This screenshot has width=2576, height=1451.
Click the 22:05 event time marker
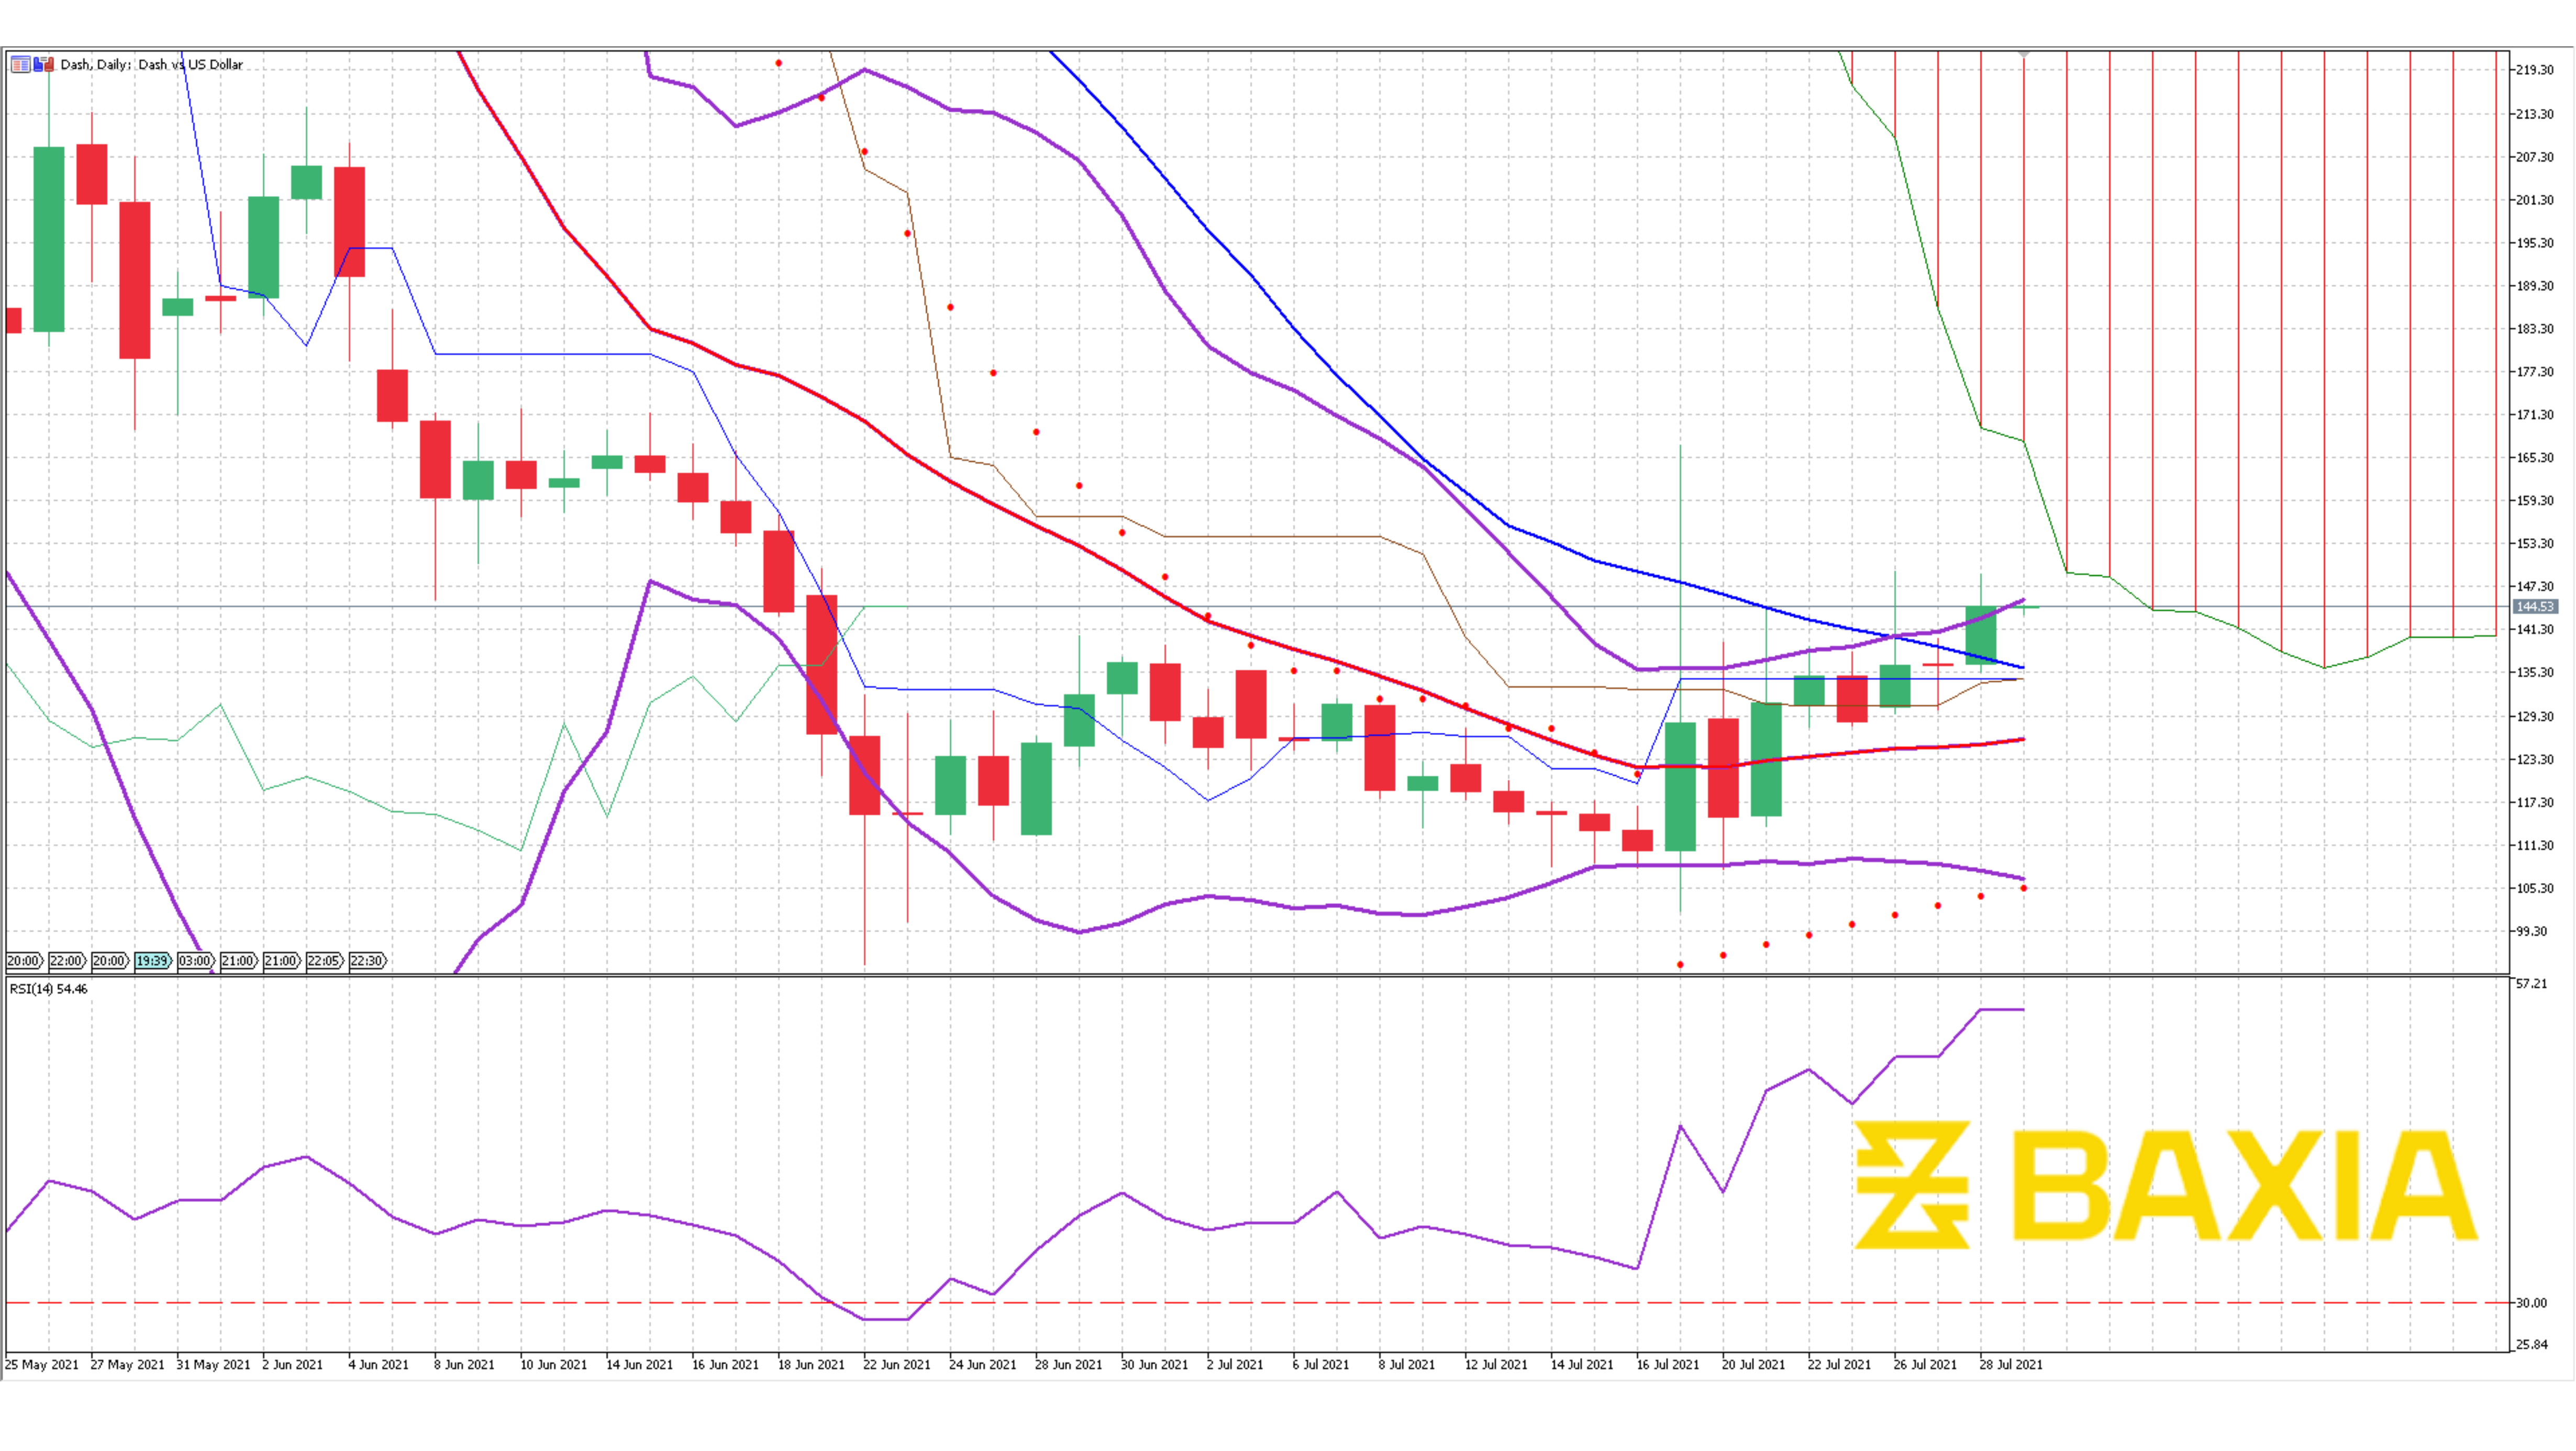click(323, 961)
